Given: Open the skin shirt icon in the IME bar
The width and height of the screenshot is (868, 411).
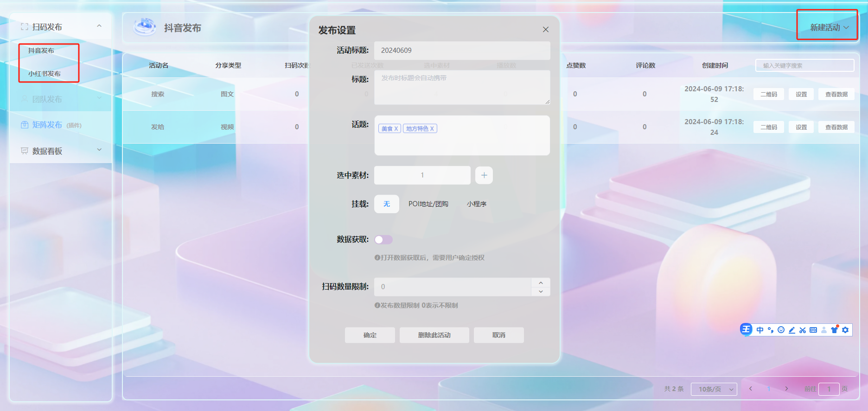Looking at the screenshot, I should pos(835,329).
